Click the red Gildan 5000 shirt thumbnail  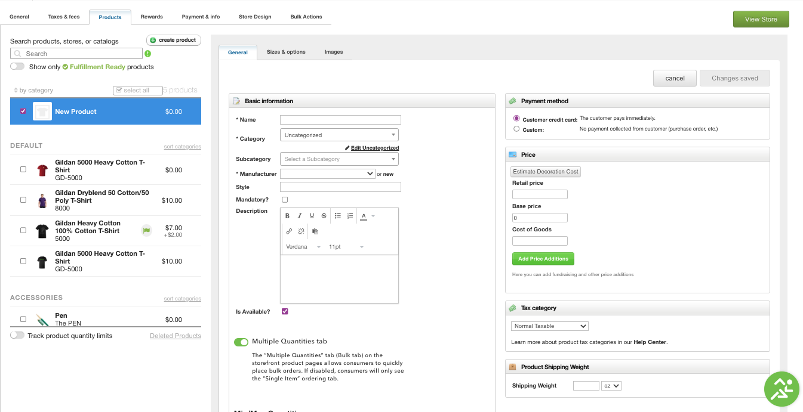click(x=42, y=170)
